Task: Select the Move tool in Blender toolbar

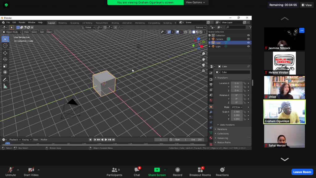Action: [5, 53]
